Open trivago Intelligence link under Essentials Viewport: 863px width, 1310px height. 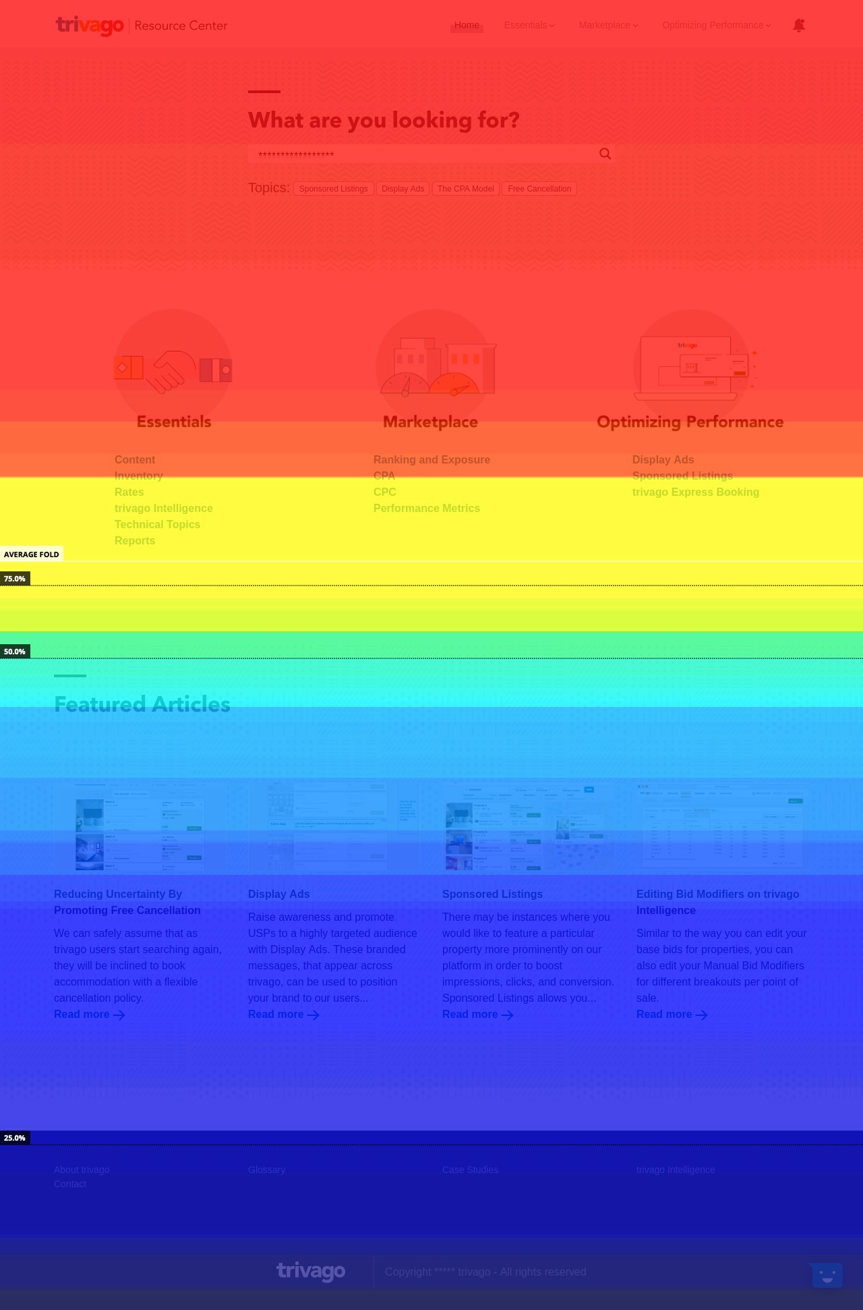point(164,508)
